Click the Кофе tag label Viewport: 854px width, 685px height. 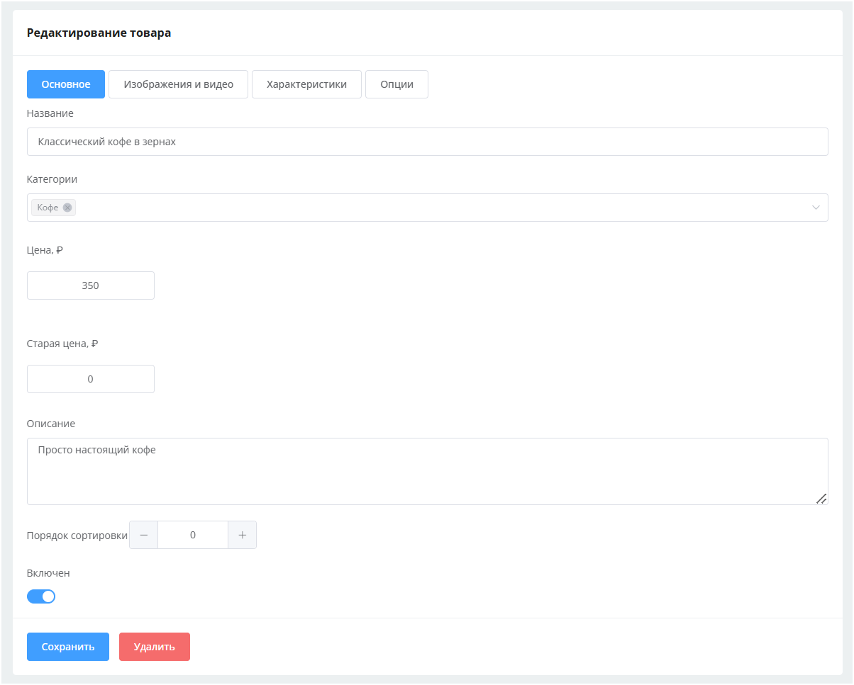(48, 208)
